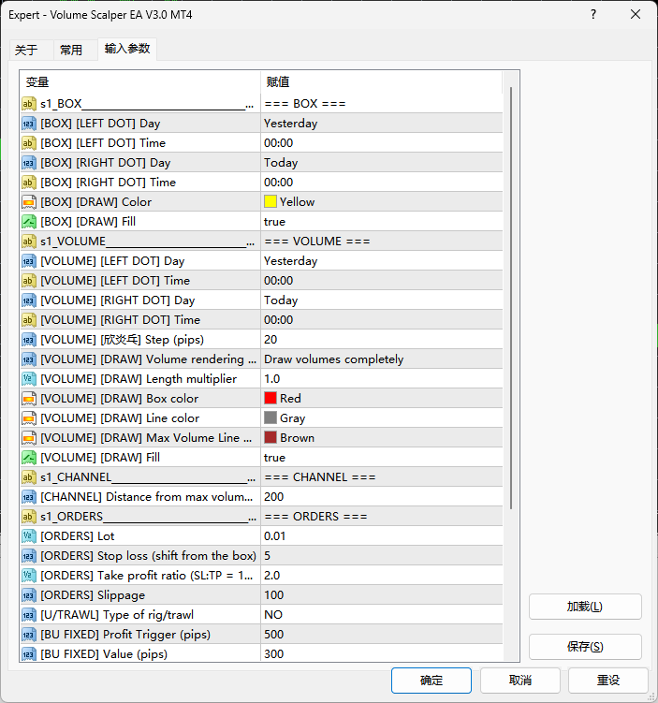
Task: Click the color-type icon for Line color row
Action: (x=29, y=418)
